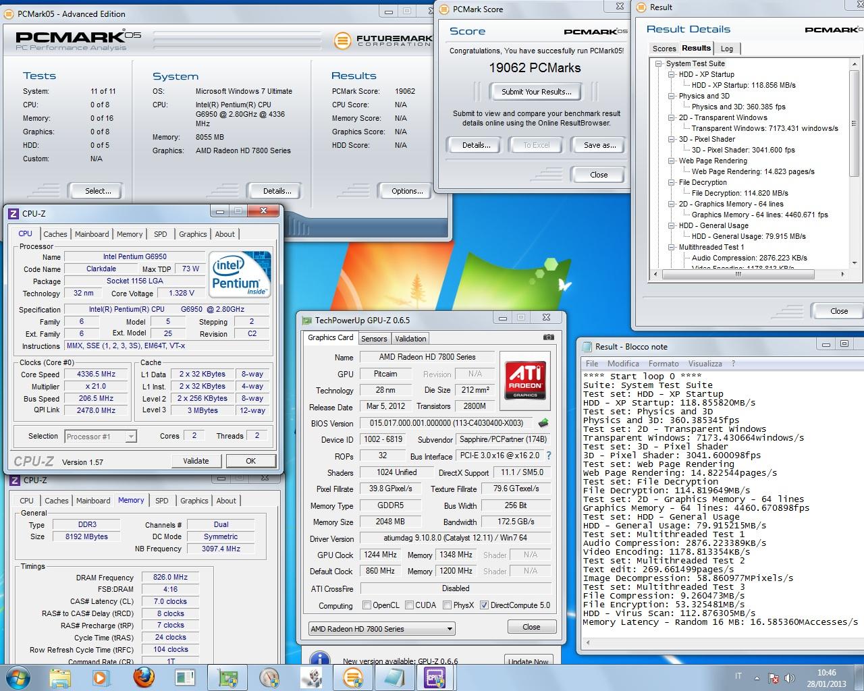
Task: Collapse the Multithreaded Test 1 node
Action: tap(672, 247)
